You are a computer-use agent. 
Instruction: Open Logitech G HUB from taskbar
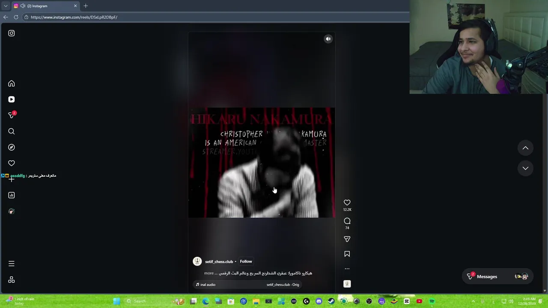[306, 301]
